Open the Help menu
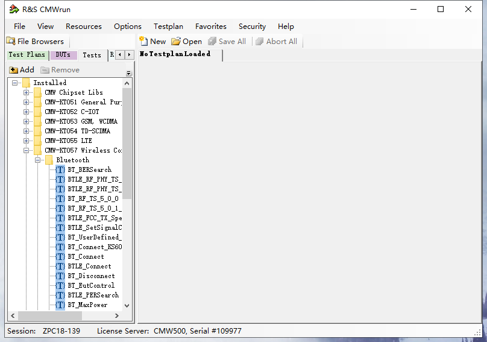 [x=286, y=27]
